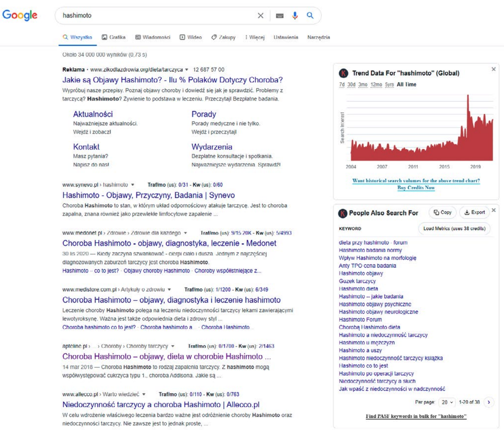Screen dimensions: 504x431
Task: Expand the medonet.pl result dropdown arrow
Action: click(x=186, y=233)
